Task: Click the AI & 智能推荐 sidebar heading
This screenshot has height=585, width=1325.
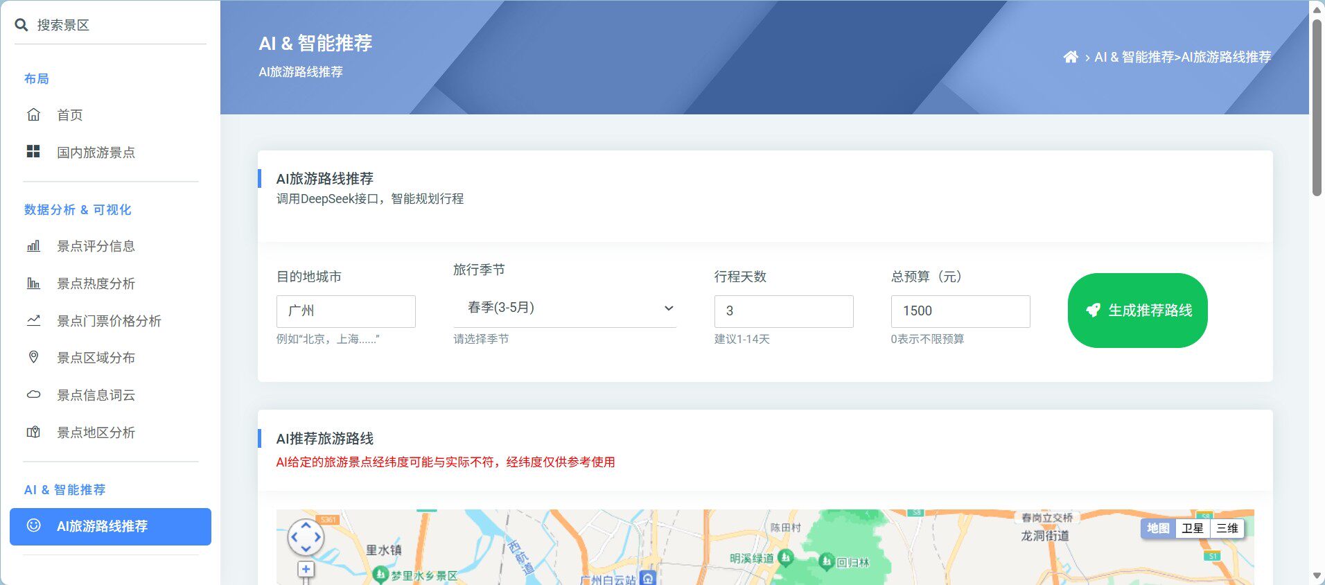Action: [x=65, y=490]
